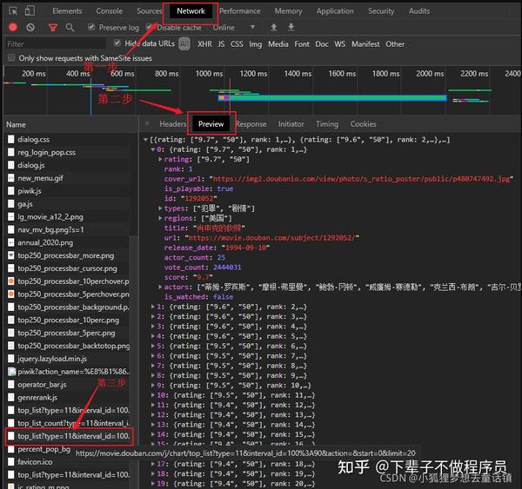Select the top_list_count request

tap(74, 423)
